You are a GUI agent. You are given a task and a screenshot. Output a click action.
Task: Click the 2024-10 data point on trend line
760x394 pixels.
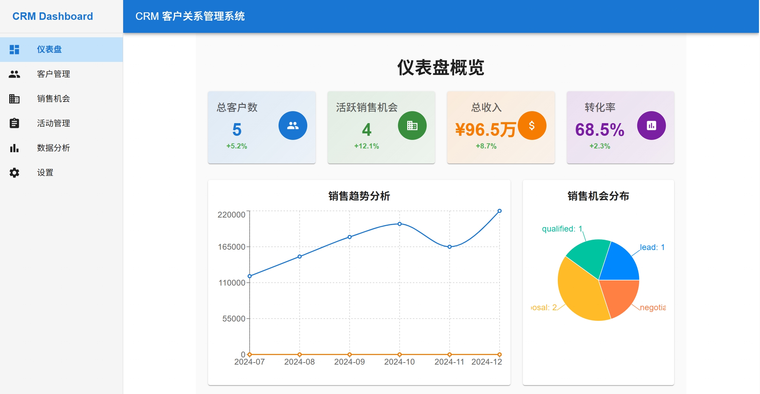point(399,224)
